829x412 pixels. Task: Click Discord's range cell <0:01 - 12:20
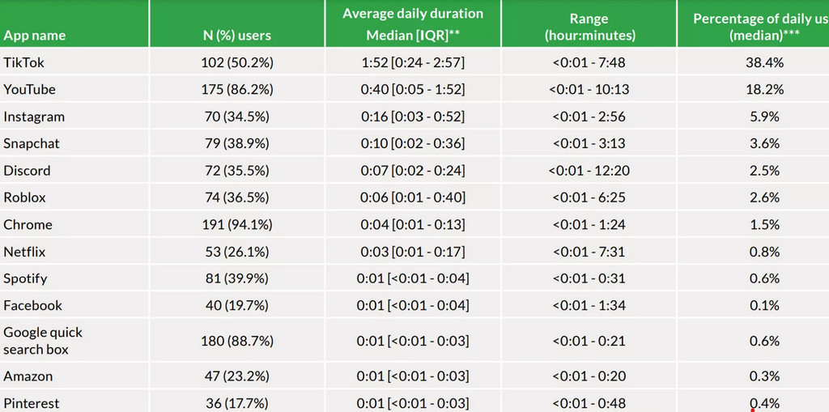pyautogui.click(x=589, y=171)
